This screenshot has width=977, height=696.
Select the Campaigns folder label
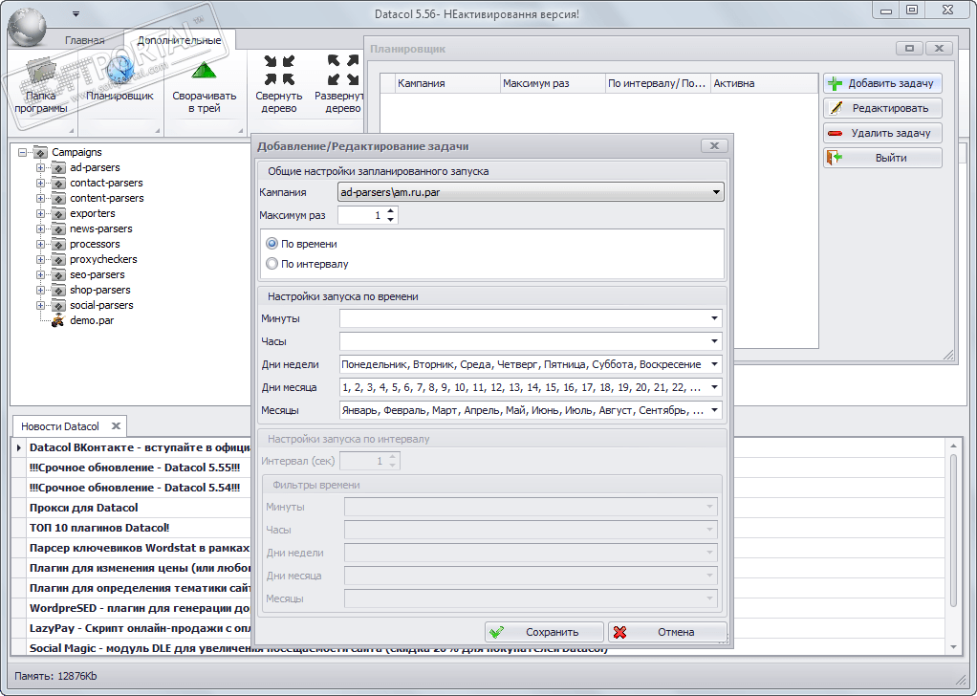[76, 152]
